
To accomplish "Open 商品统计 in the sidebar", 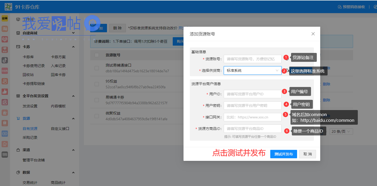I will [58, 183].
